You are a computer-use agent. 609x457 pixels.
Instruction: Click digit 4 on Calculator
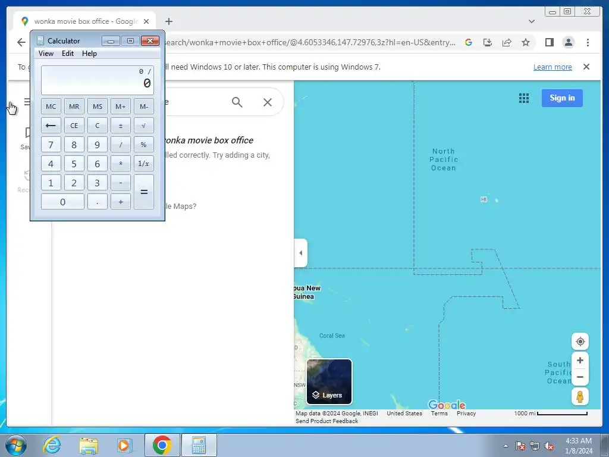(51, 164)
